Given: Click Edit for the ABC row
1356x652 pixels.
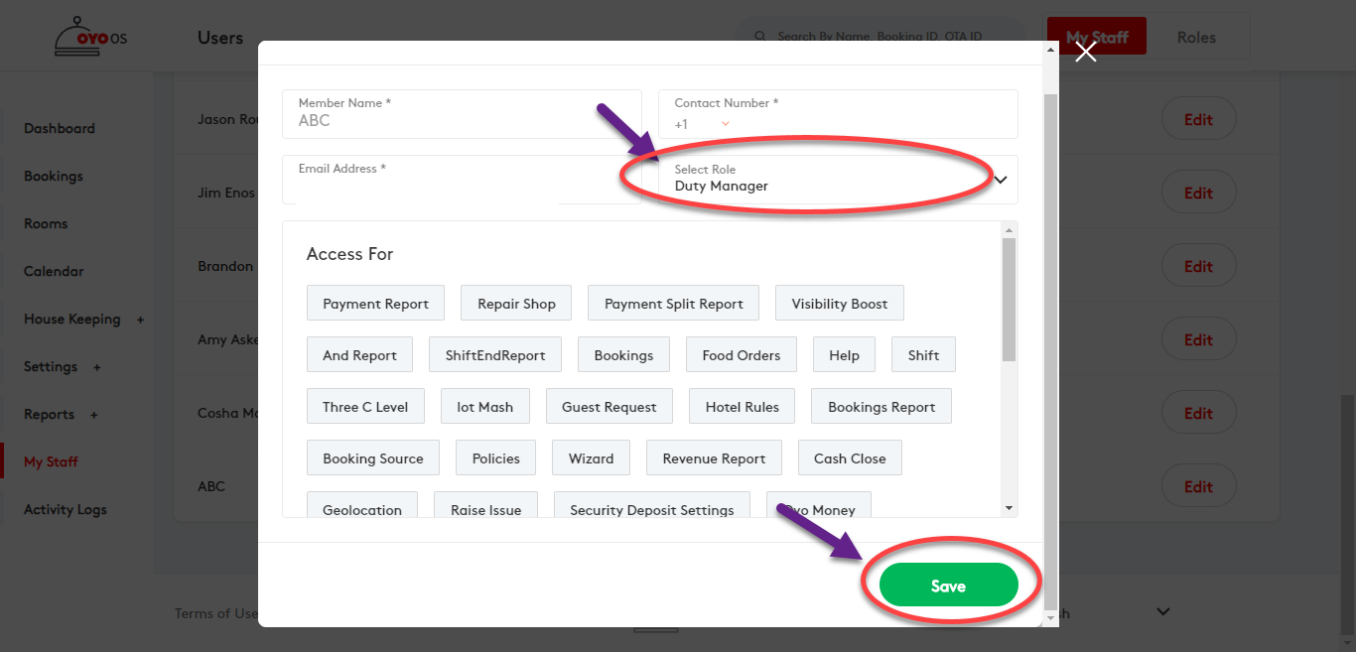Looking at the screenshot, I should tap(1199, 486).
